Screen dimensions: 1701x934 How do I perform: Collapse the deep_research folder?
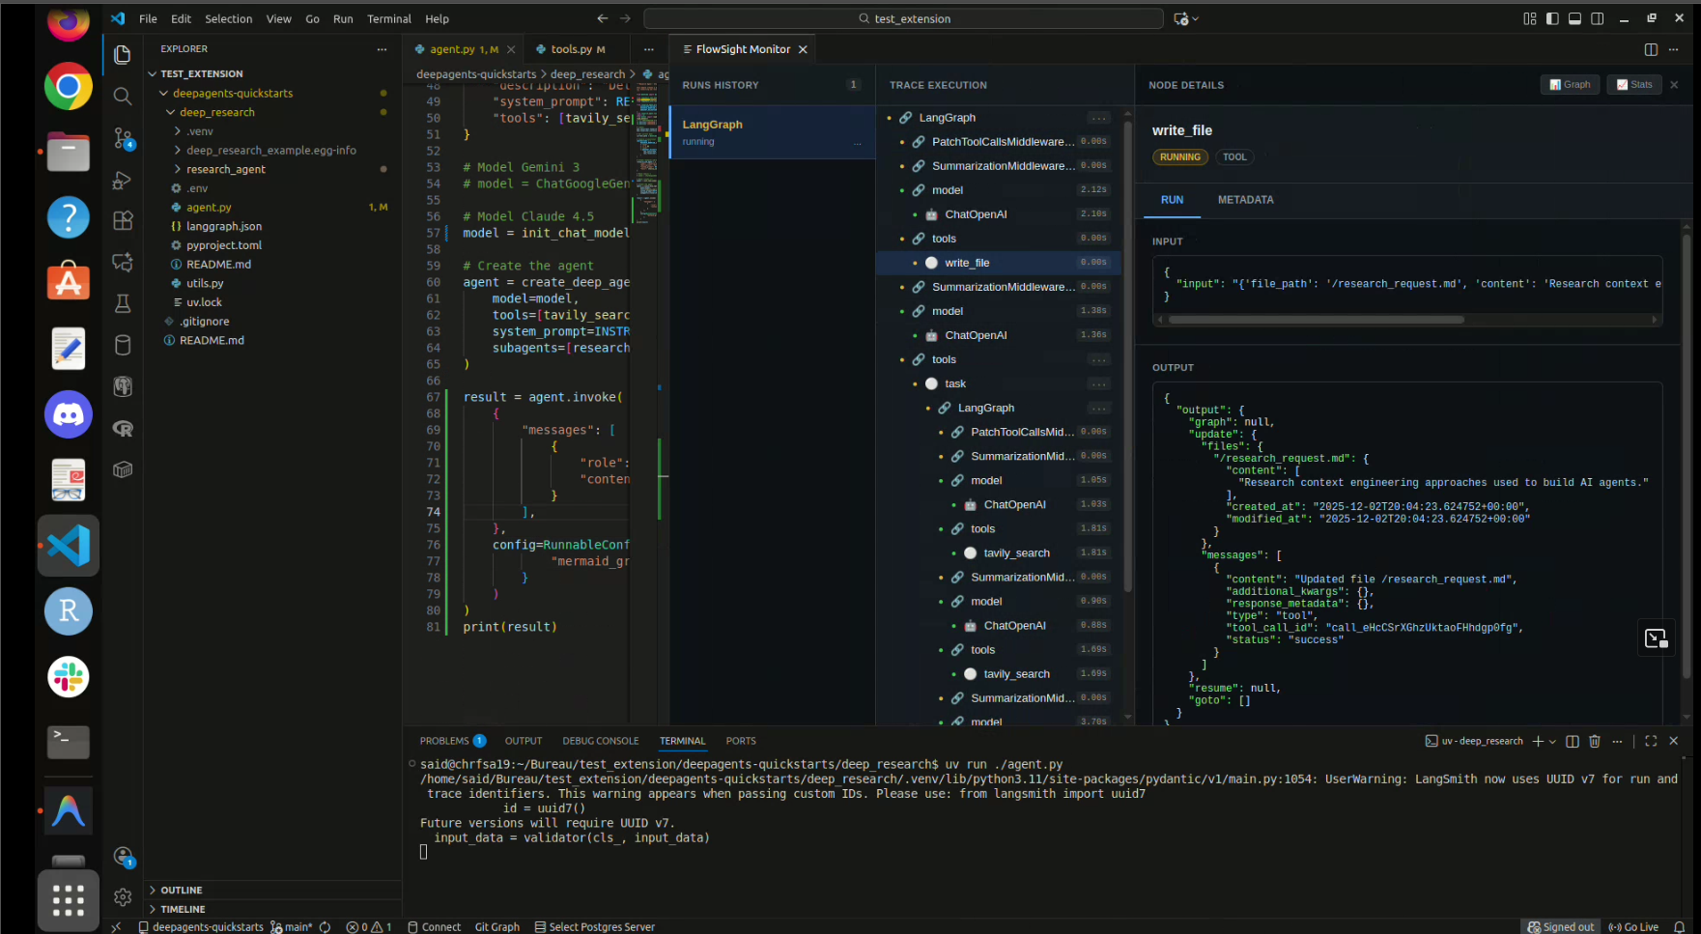click(x=216, y=112)
